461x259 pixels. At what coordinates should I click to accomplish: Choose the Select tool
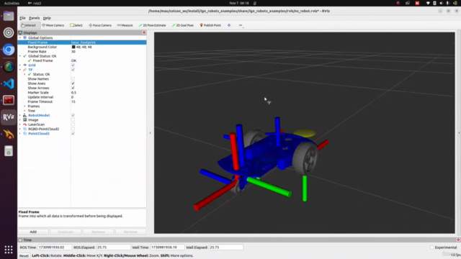pyautogui.click(x=76, y=25)
